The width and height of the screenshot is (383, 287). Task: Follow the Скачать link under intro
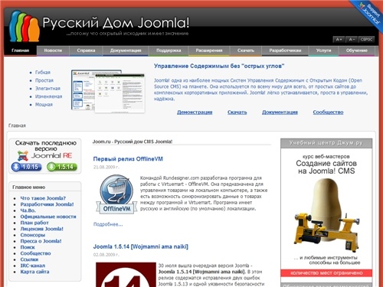point(237,113)
